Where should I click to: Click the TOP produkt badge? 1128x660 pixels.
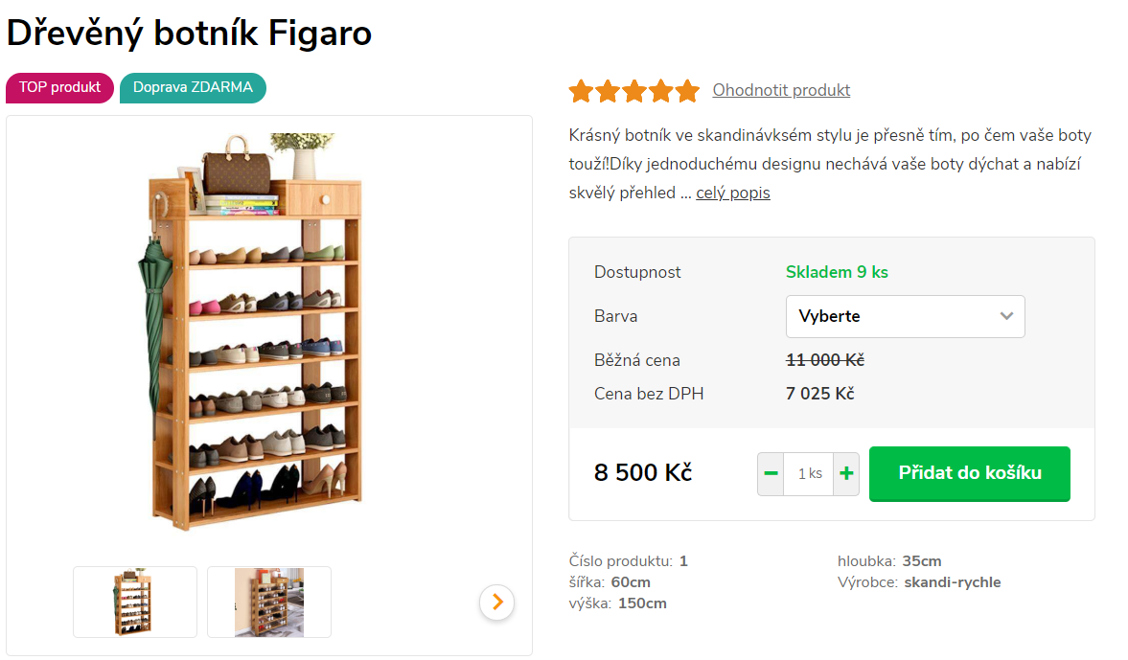[x=59, y=87]
